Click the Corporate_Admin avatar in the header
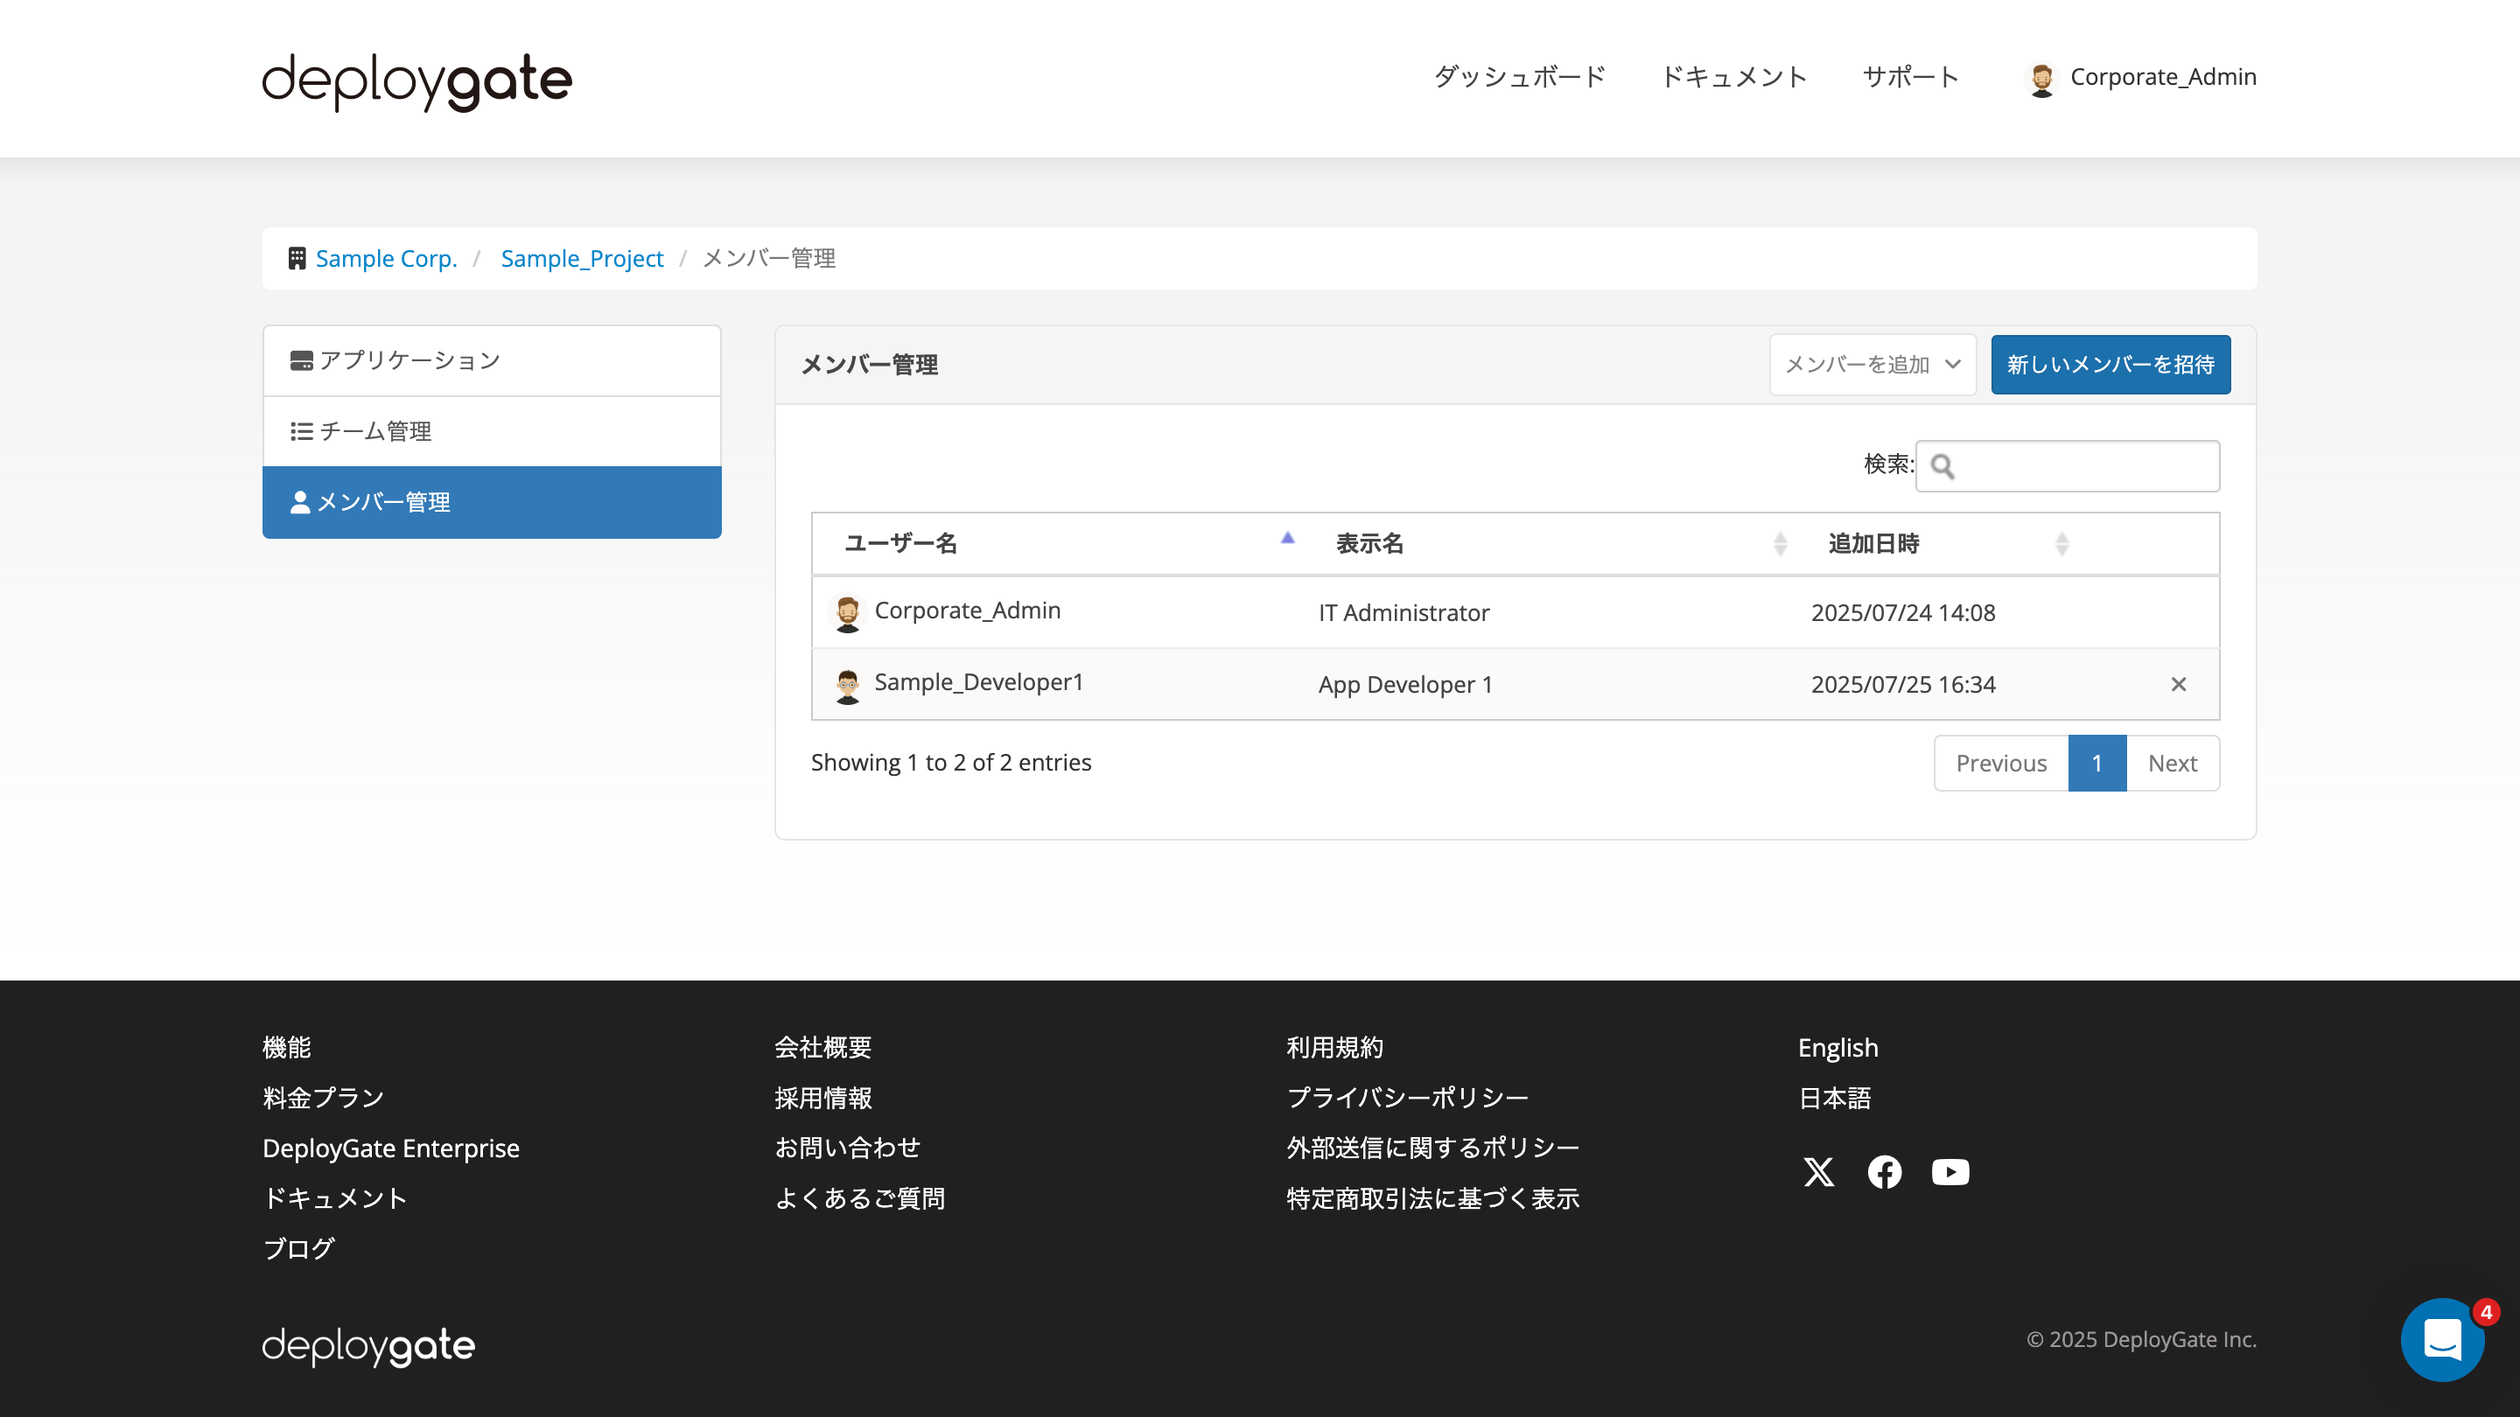This screenshot has width=2520, height=1417. click(x=2042, y=77)
